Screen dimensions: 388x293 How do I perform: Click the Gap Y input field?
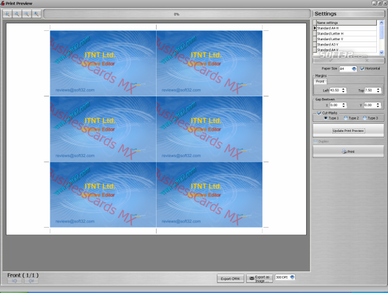370,105
